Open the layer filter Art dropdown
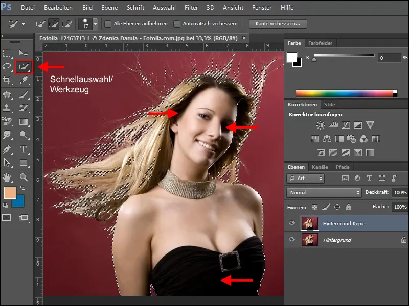Viewport: 409px width, 306px height. pos(305,178)
